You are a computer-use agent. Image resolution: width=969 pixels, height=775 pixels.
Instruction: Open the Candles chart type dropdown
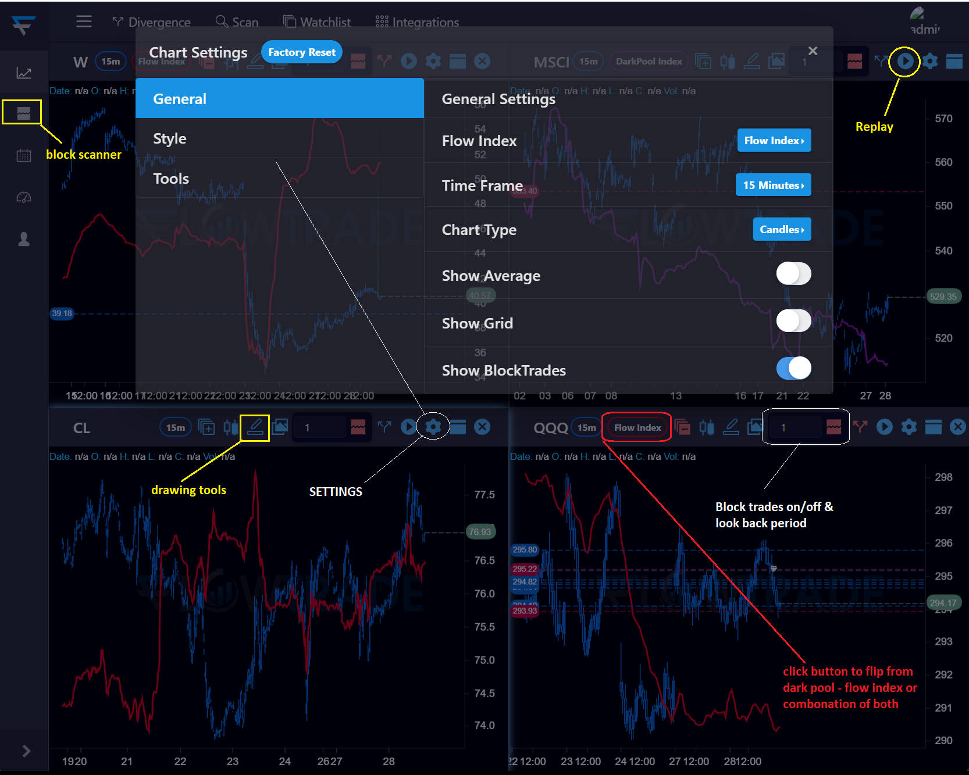[781, 230]
